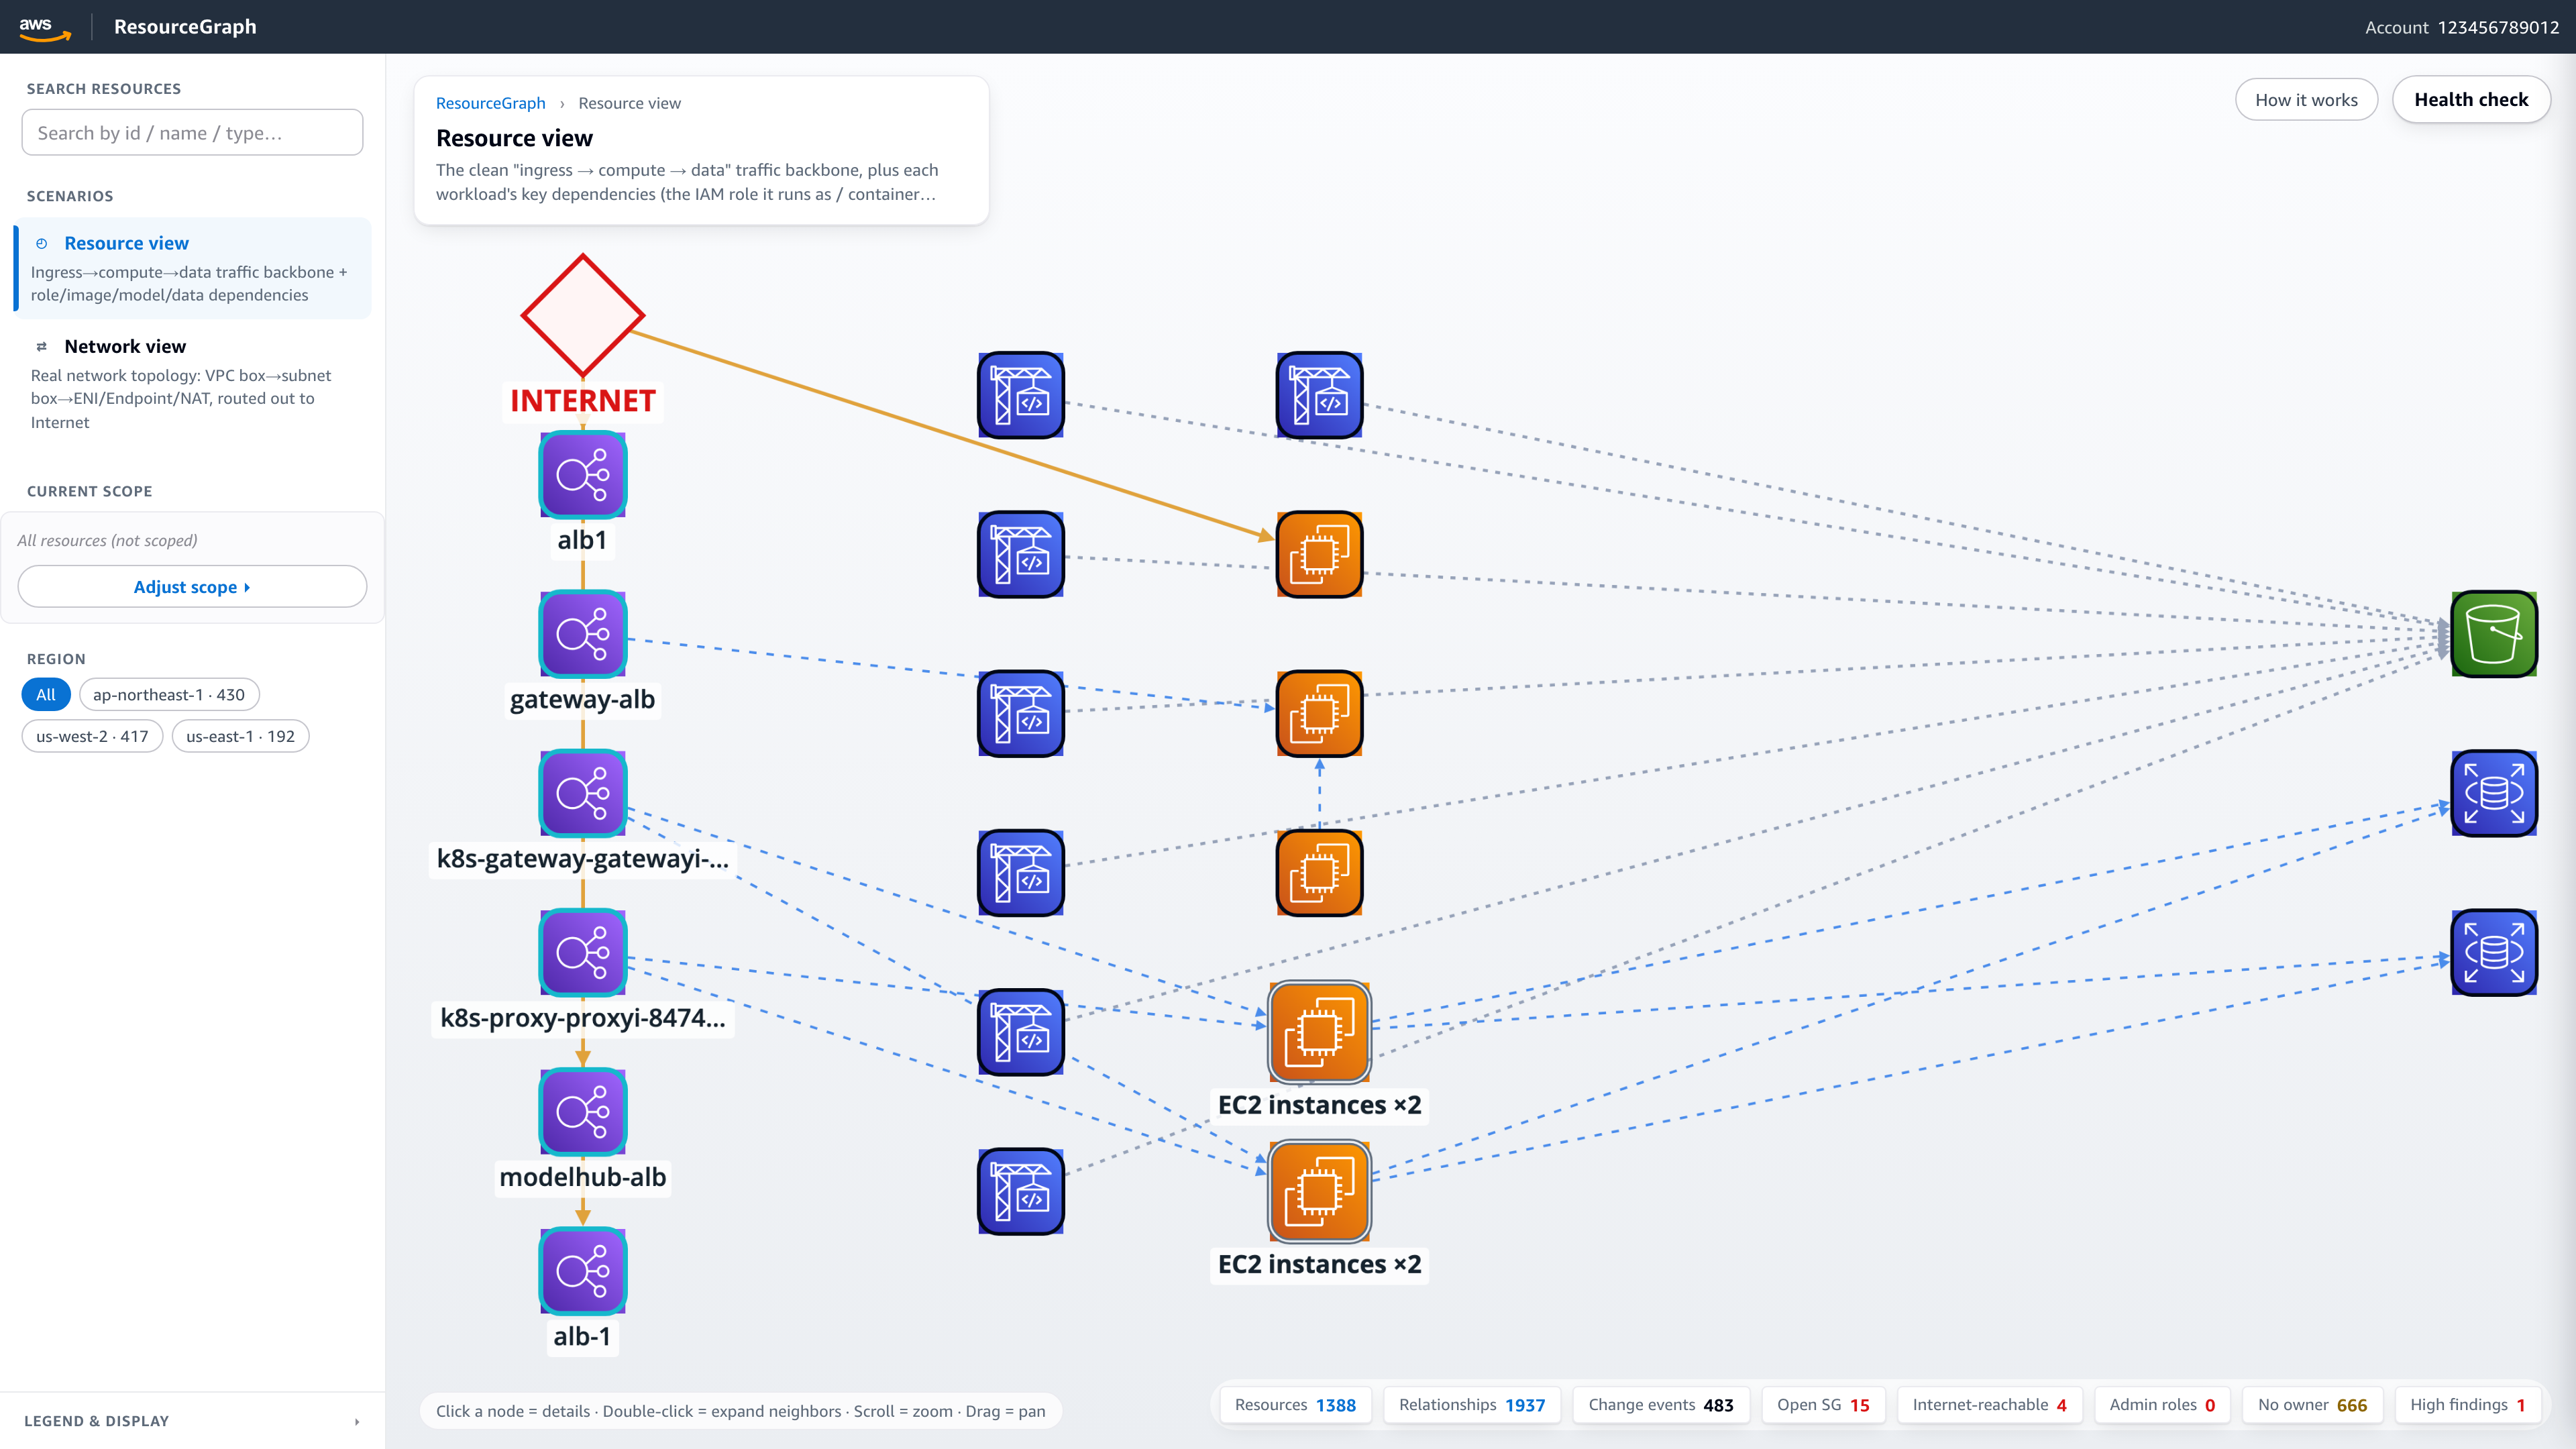Click the Relationships 1937 stat chip
2576x1449 pixels.
click(1472, 1405)
